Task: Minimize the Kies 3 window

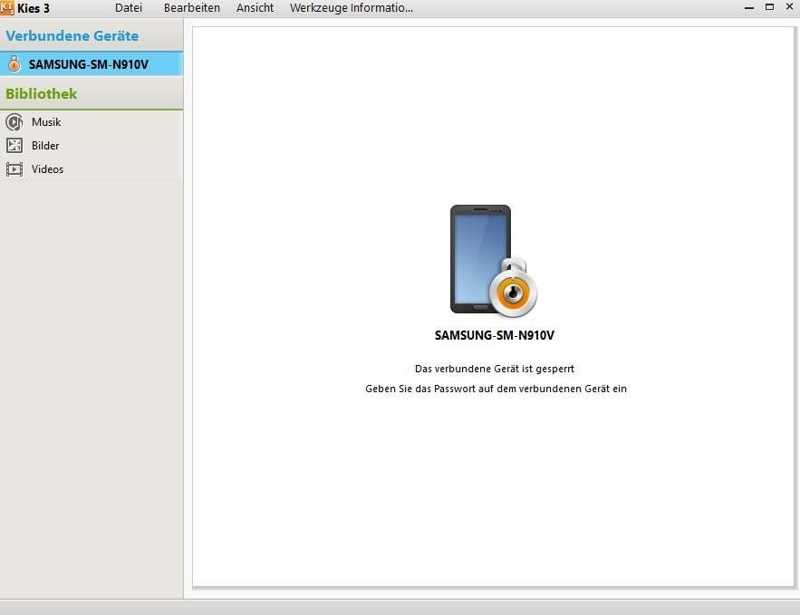Action: click(x=749, y=7)
